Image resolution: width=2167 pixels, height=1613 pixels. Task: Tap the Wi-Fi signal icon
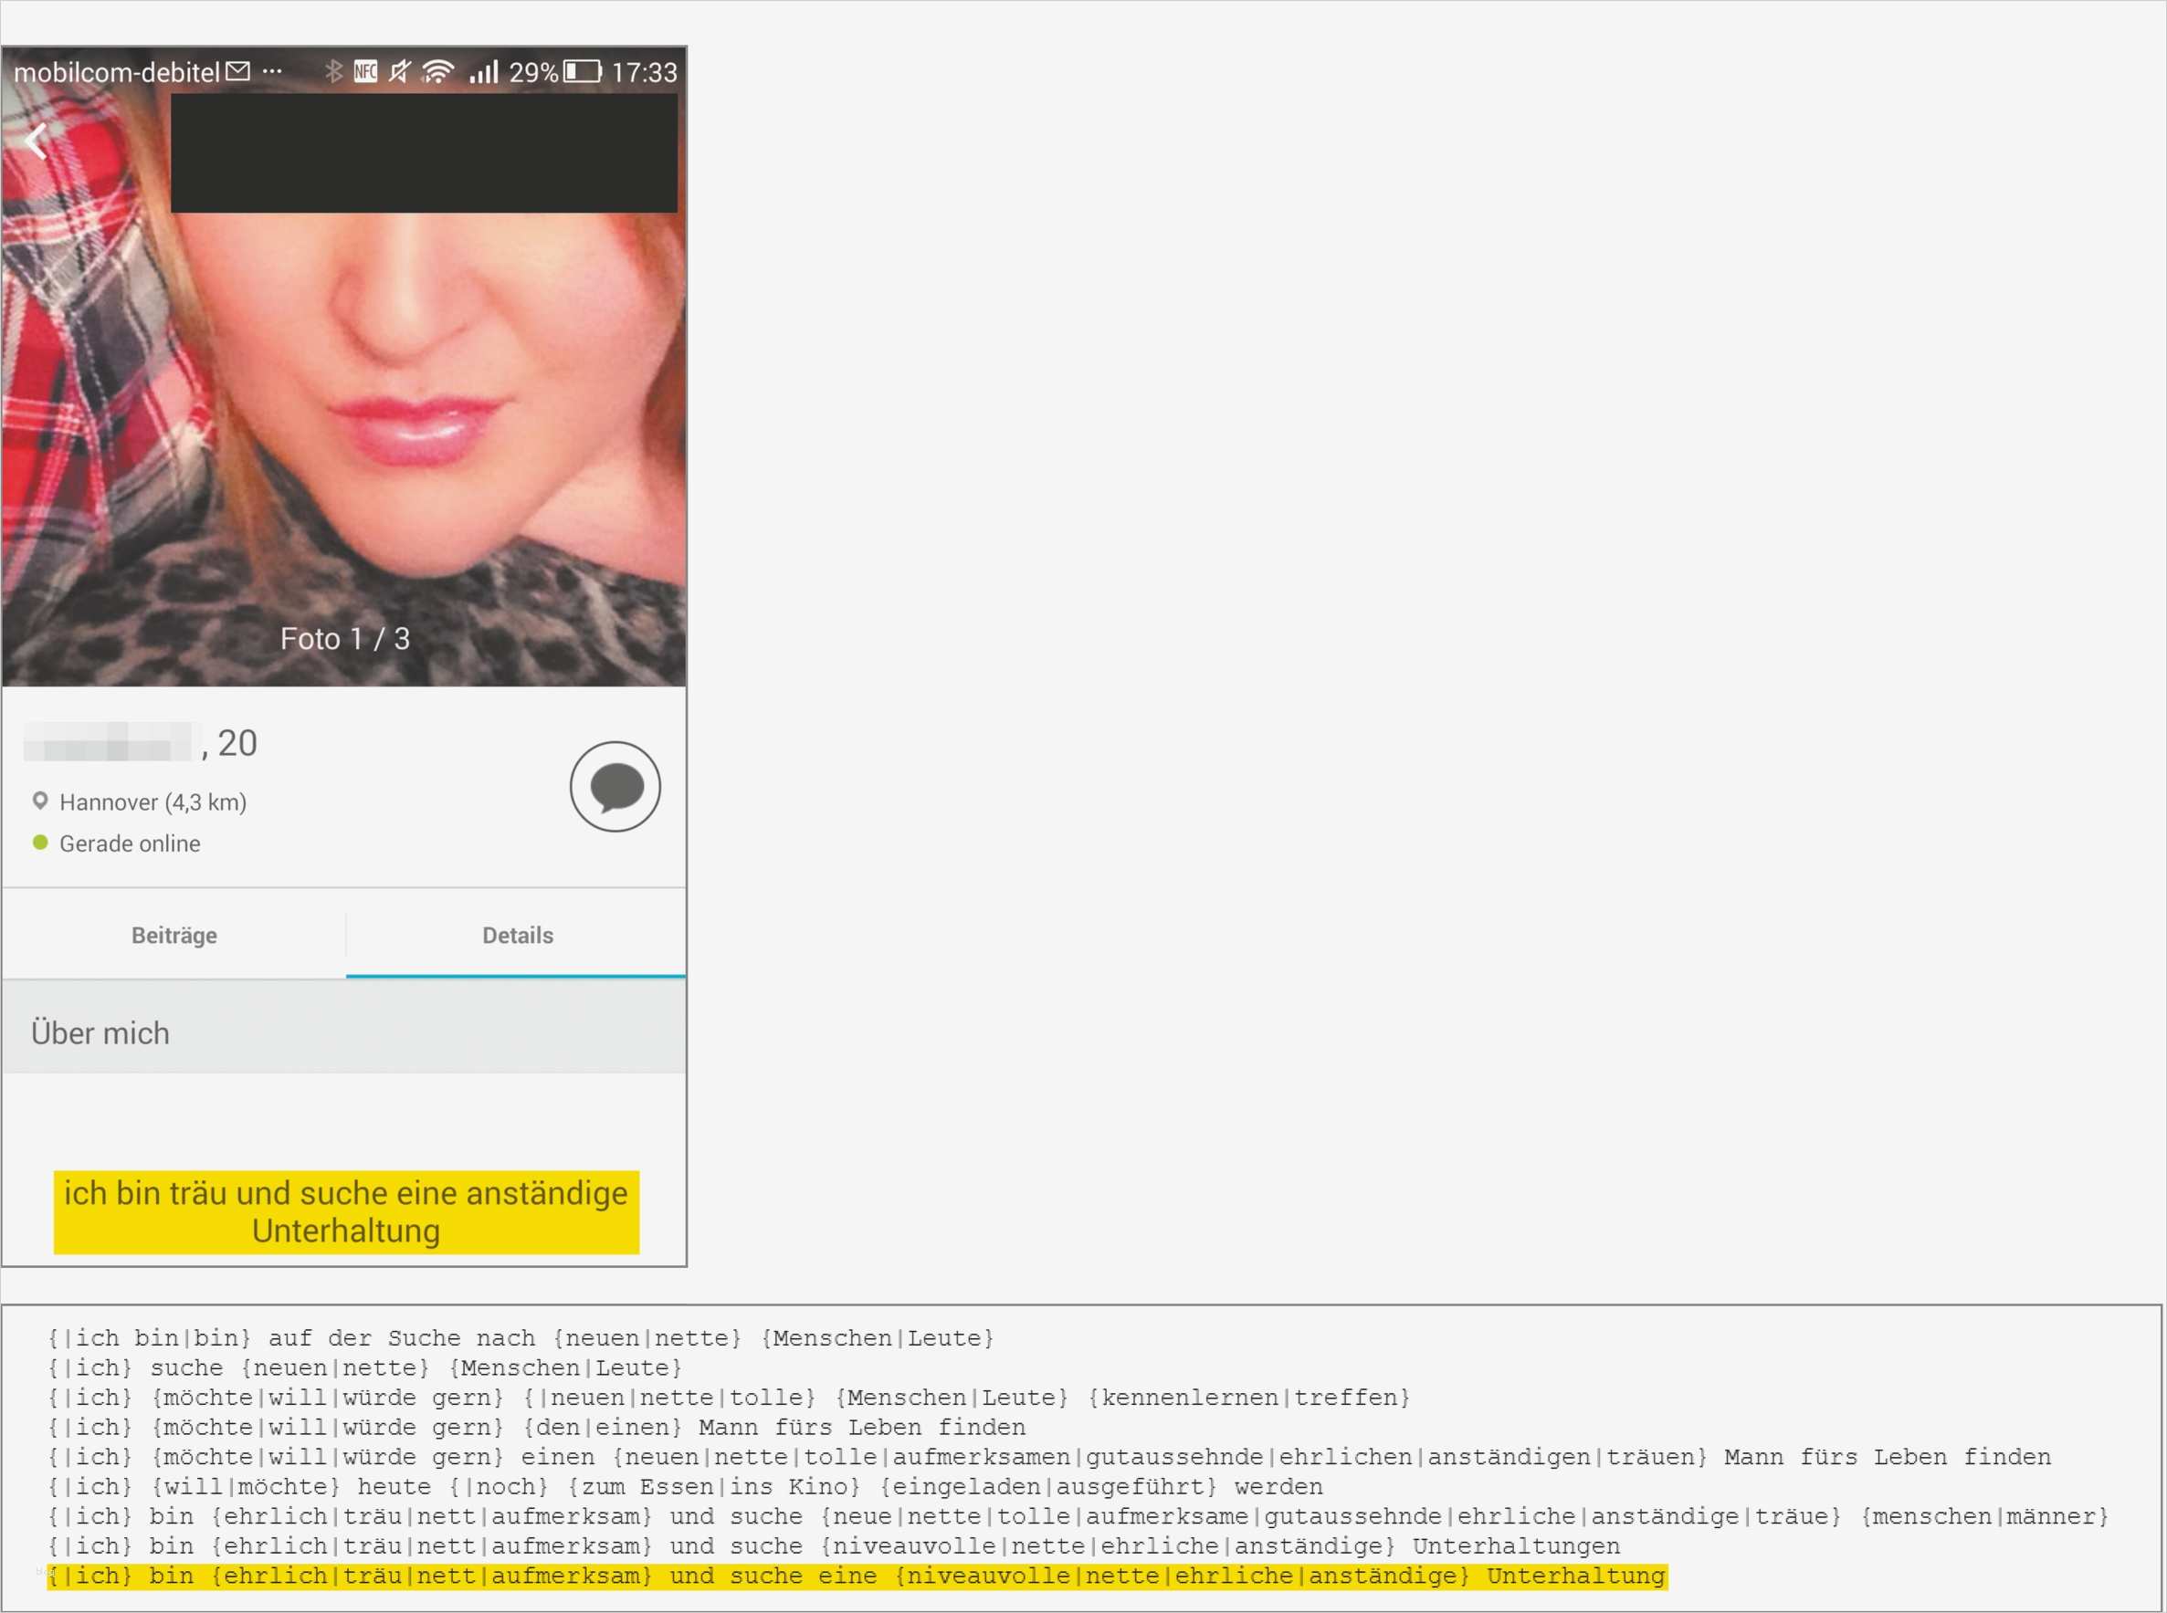(x=438, y=71)
